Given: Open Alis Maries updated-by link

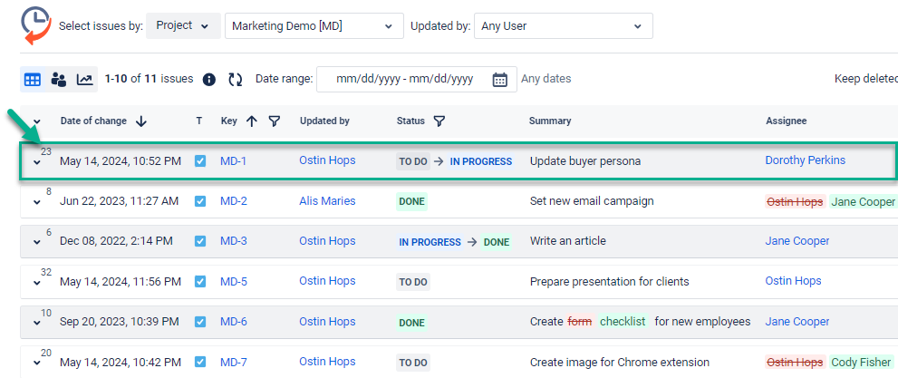Looking at the screenshot, I should pos(327,201).
